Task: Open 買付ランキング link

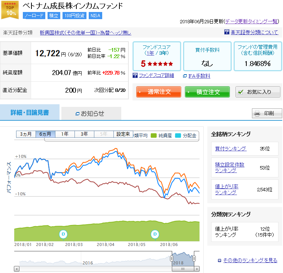Action: [231, 148]
